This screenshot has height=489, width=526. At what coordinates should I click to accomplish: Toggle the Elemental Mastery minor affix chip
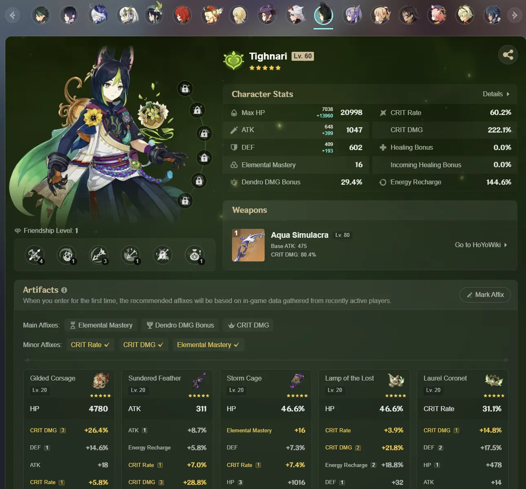click(208, 345)
